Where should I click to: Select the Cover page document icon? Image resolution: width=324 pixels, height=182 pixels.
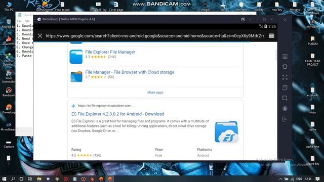click(116, 6)
